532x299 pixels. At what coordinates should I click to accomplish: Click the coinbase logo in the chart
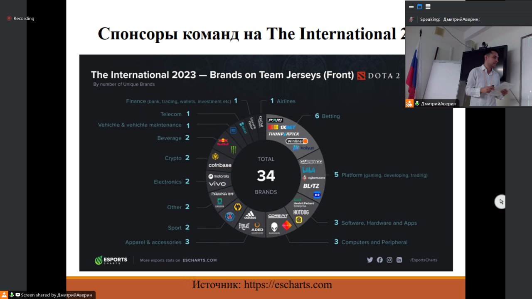tap(220, 165)
